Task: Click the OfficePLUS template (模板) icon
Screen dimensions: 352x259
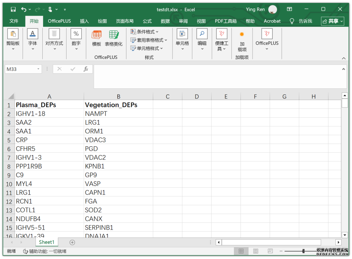Action: 96,35
